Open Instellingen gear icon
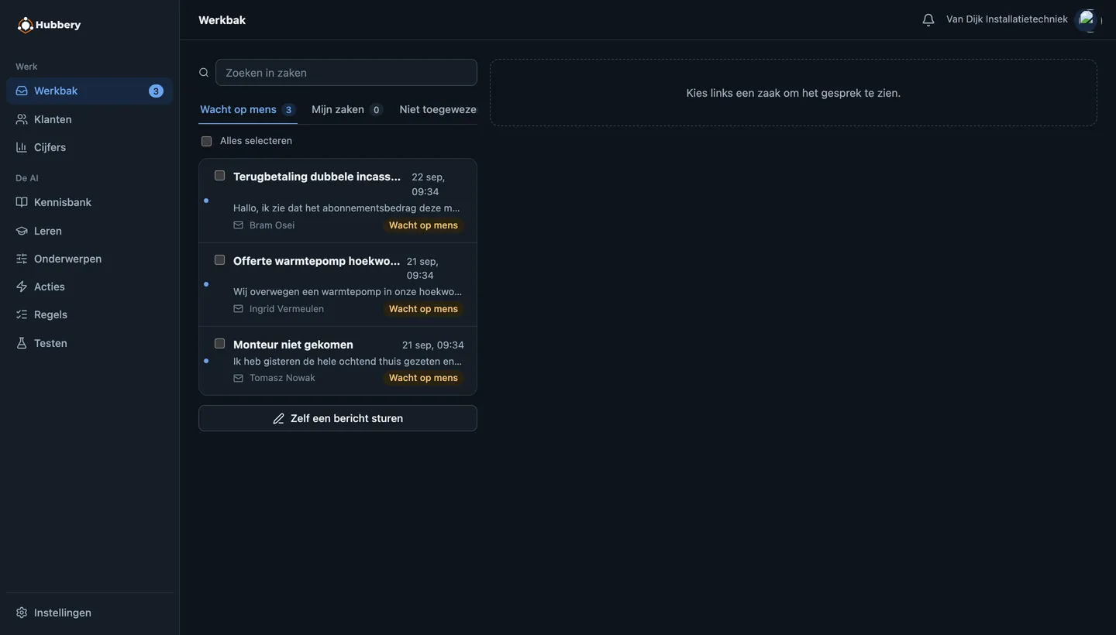The width and height of the screenshot is (1116, 635). pyautogui.click(x=22, y=613)
